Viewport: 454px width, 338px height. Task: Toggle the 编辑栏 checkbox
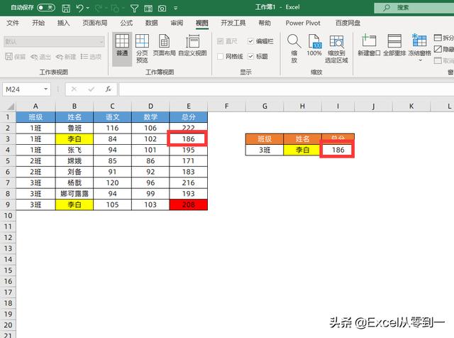pos(250,41)
